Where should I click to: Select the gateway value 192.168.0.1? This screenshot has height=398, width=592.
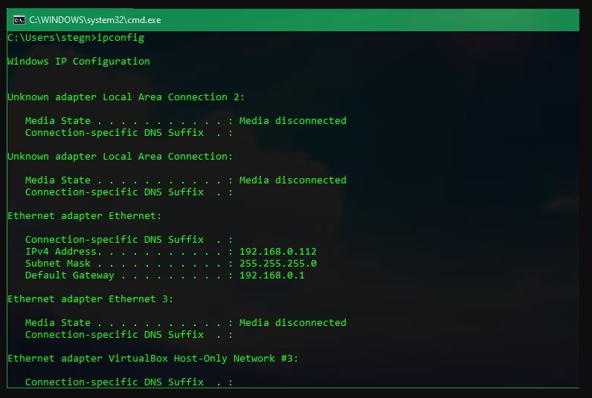272,275
